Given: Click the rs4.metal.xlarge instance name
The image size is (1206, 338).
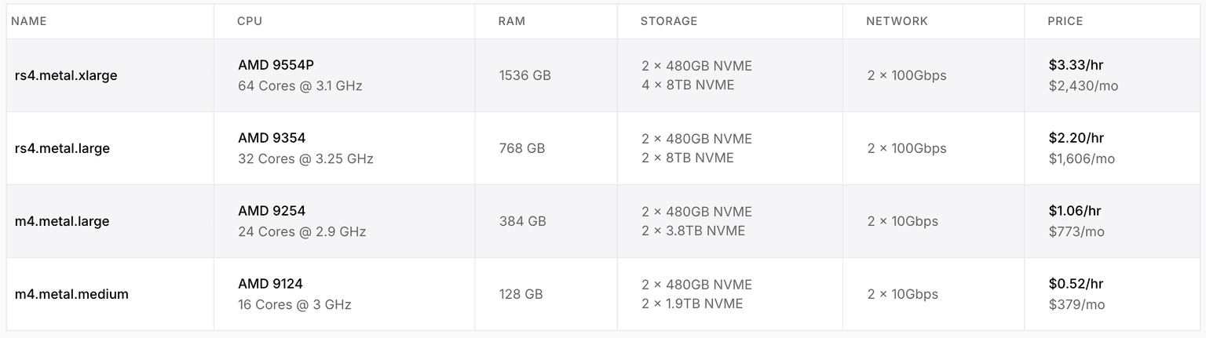Looking at the screenshot, I should (66, 75).
